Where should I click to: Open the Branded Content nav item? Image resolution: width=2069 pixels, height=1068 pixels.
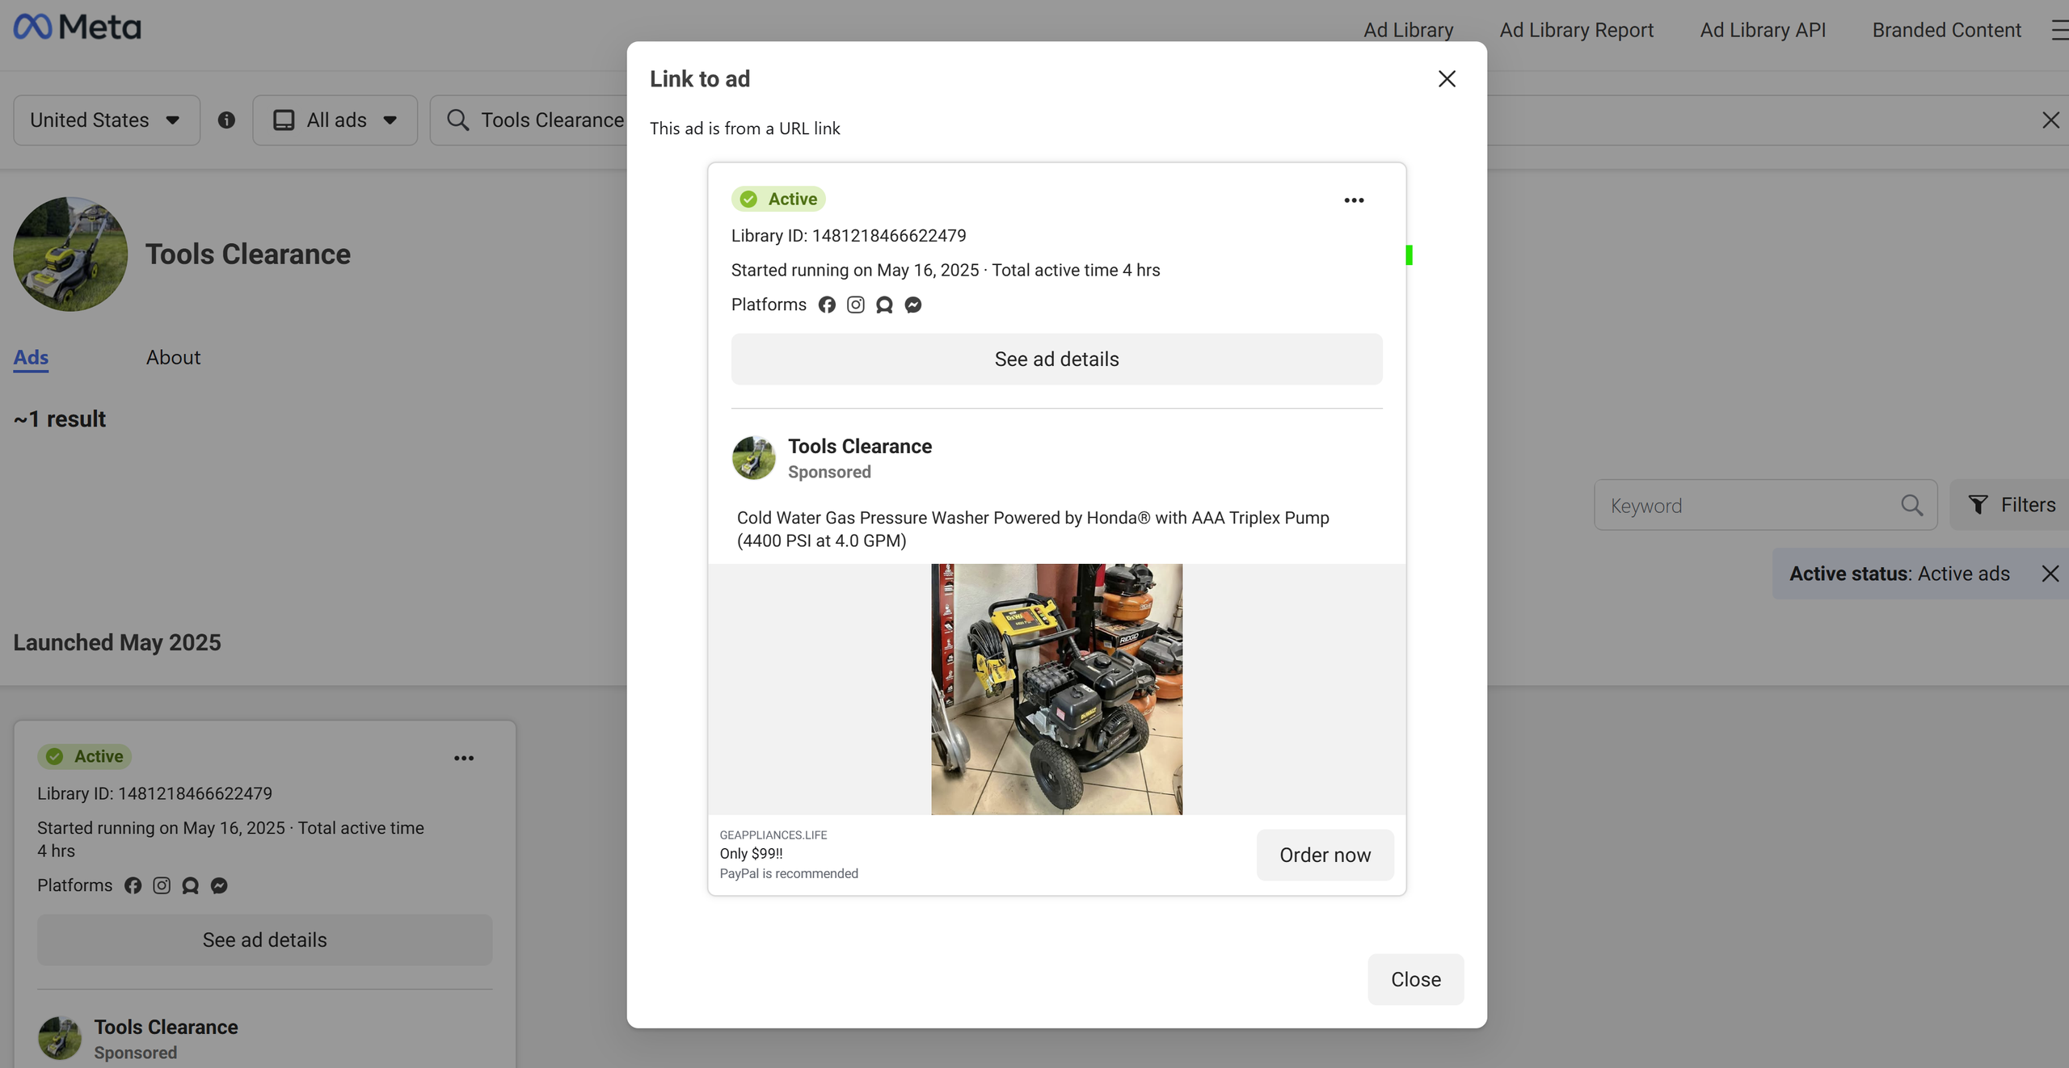(x=1946, y=30)
